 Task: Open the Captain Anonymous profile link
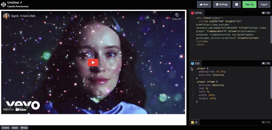[x=18, y=7]
